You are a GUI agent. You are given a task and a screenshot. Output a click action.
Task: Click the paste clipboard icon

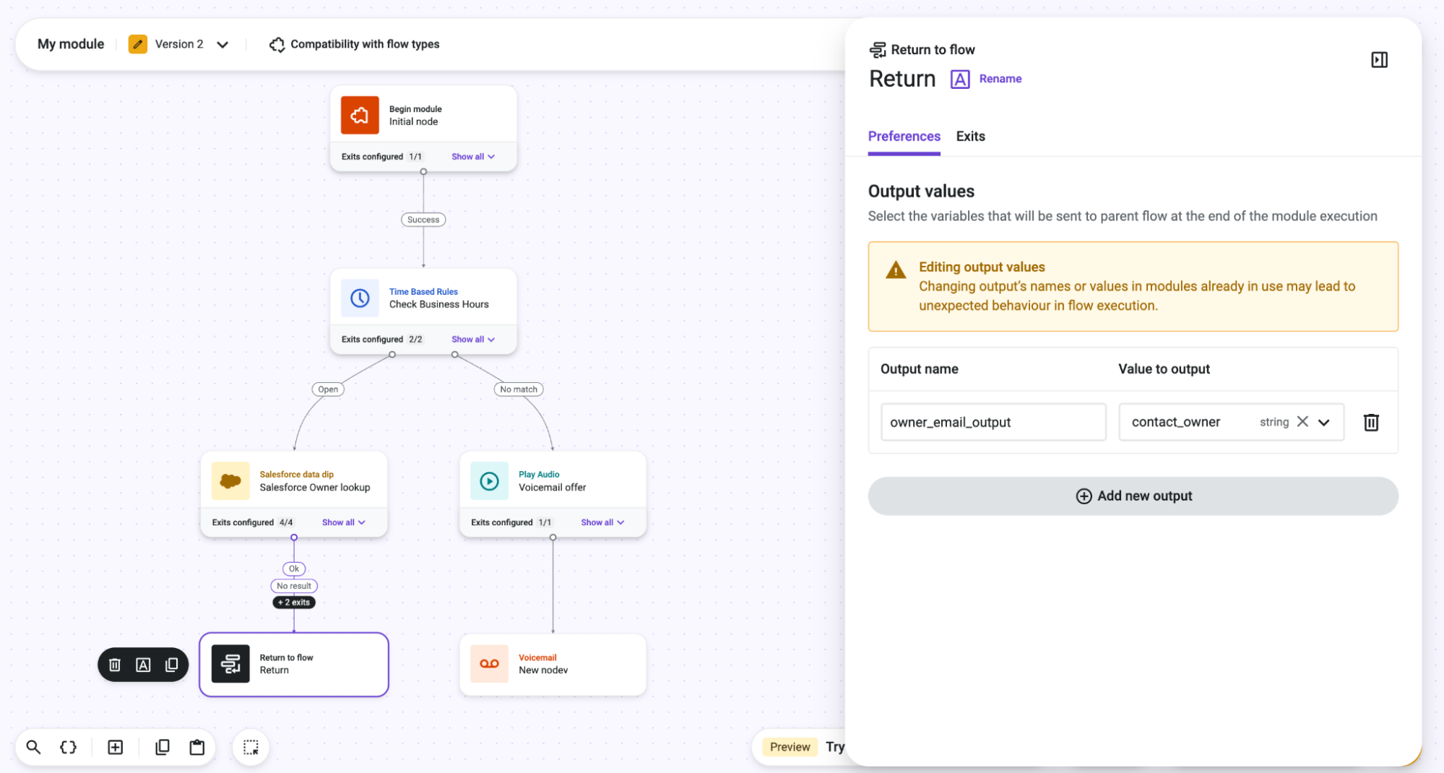coord(196,747)
